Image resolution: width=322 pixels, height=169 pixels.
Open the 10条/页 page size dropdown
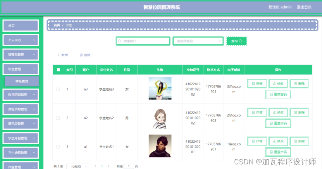tap(78, 167)
